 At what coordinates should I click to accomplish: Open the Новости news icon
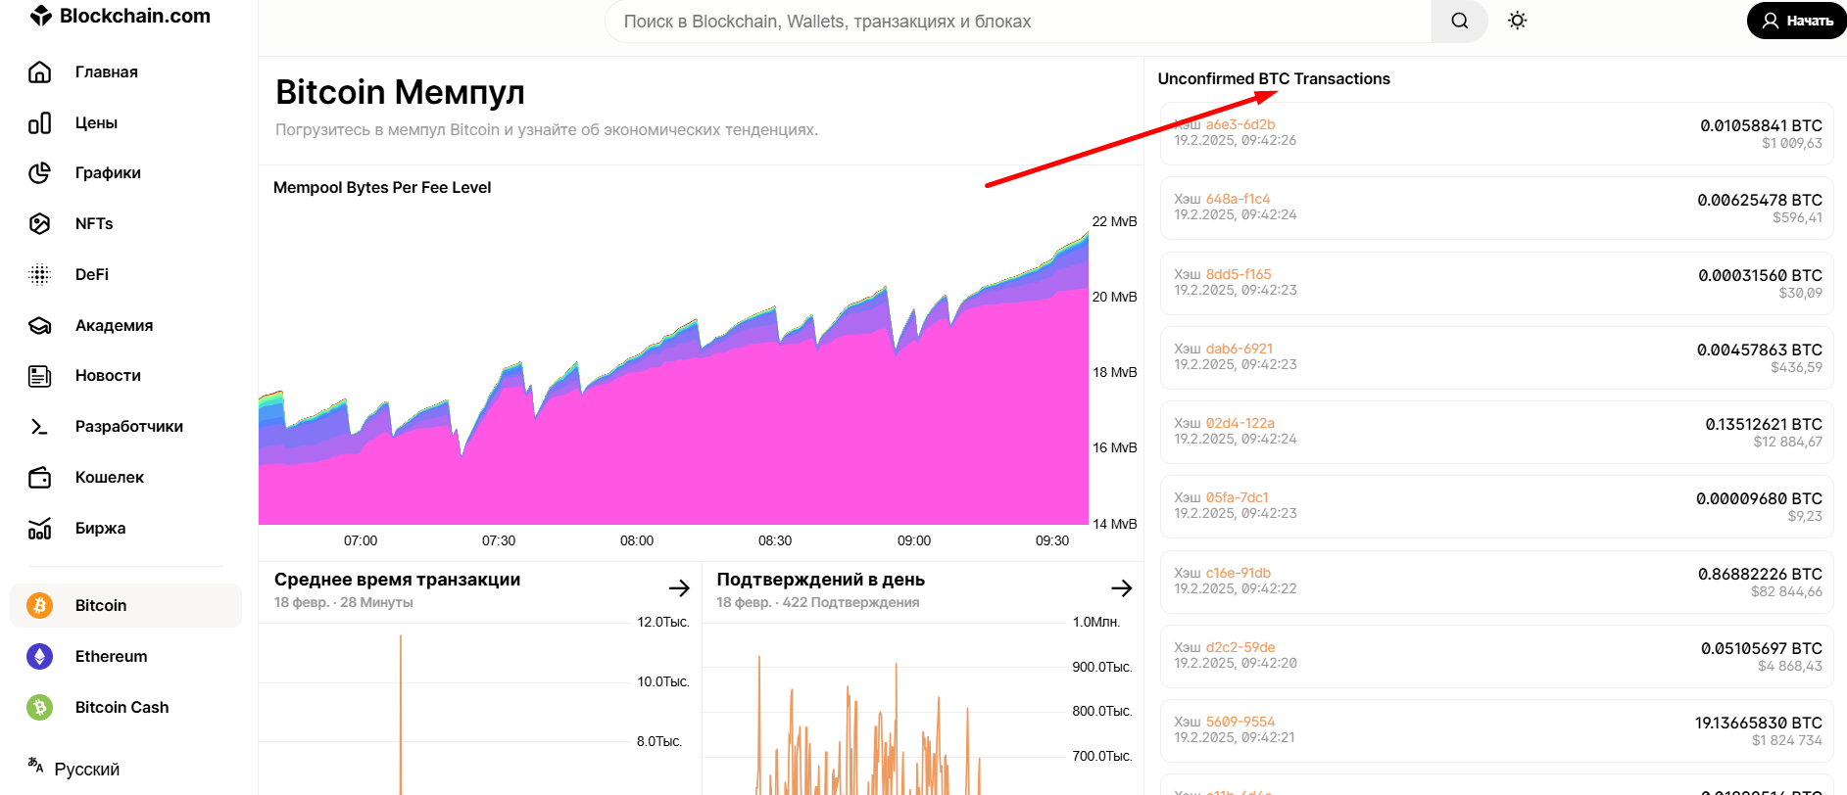[x=40, y=375]
